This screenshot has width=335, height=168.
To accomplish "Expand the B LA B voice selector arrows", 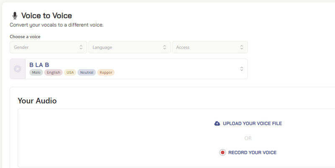I will (x=242, y=69).
